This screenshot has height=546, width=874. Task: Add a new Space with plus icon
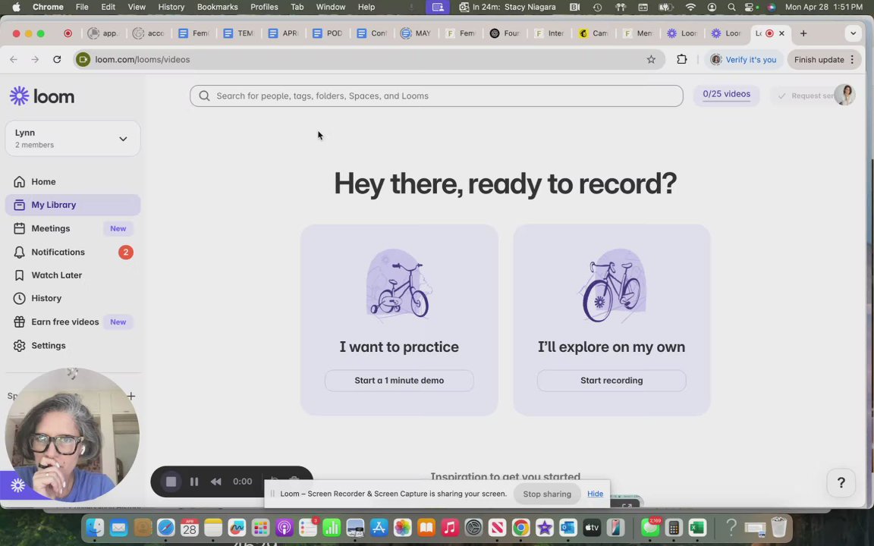click(131, 396)
